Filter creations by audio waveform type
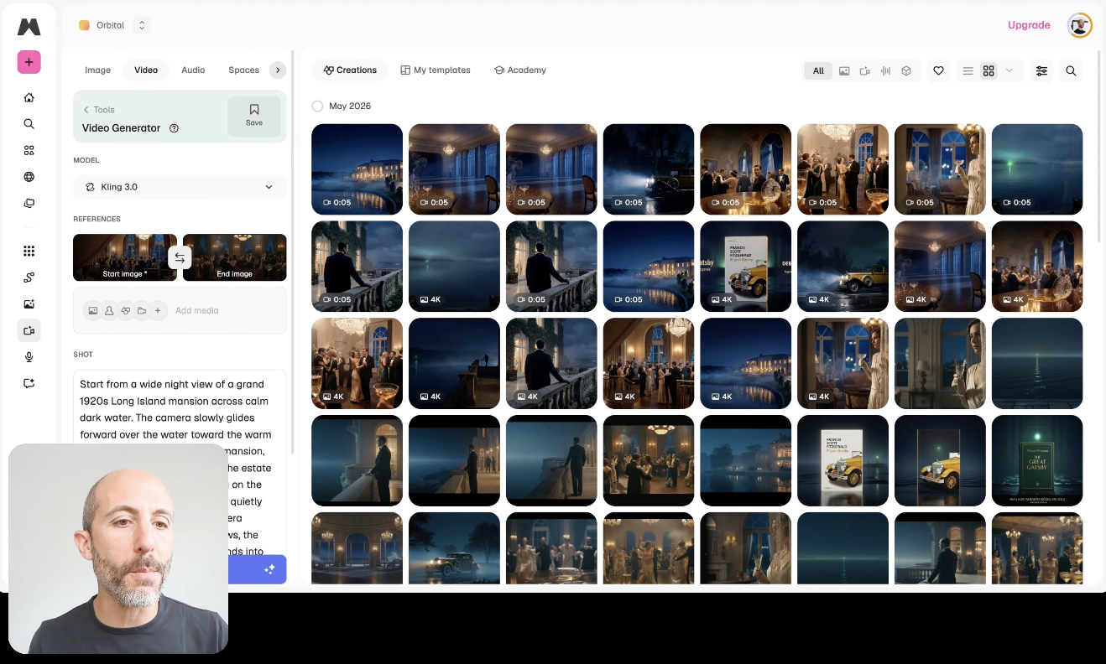The width and height of the screenshot is (1106, 664). [885, 71]
